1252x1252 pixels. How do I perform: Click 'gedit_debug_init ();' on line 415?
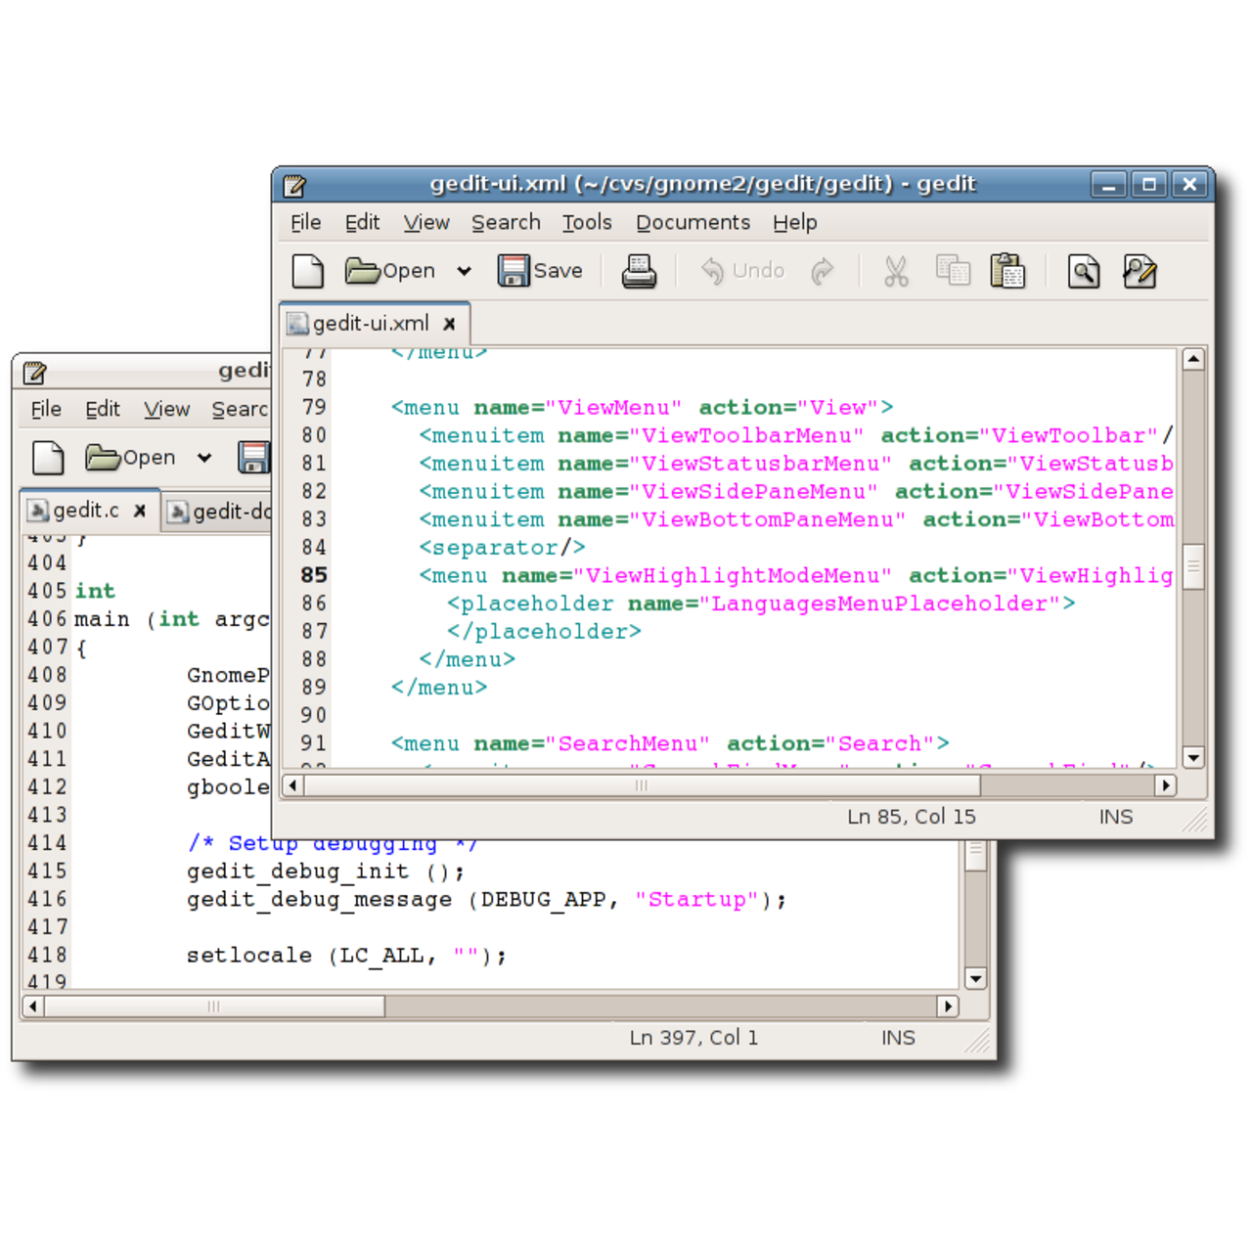tap(326, 872)
